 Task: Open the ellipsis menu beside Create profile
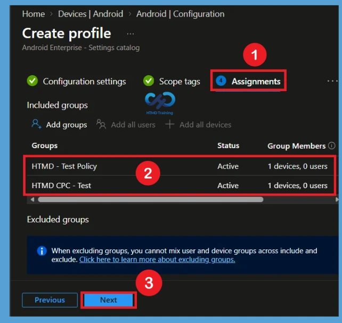coord(130,34)
